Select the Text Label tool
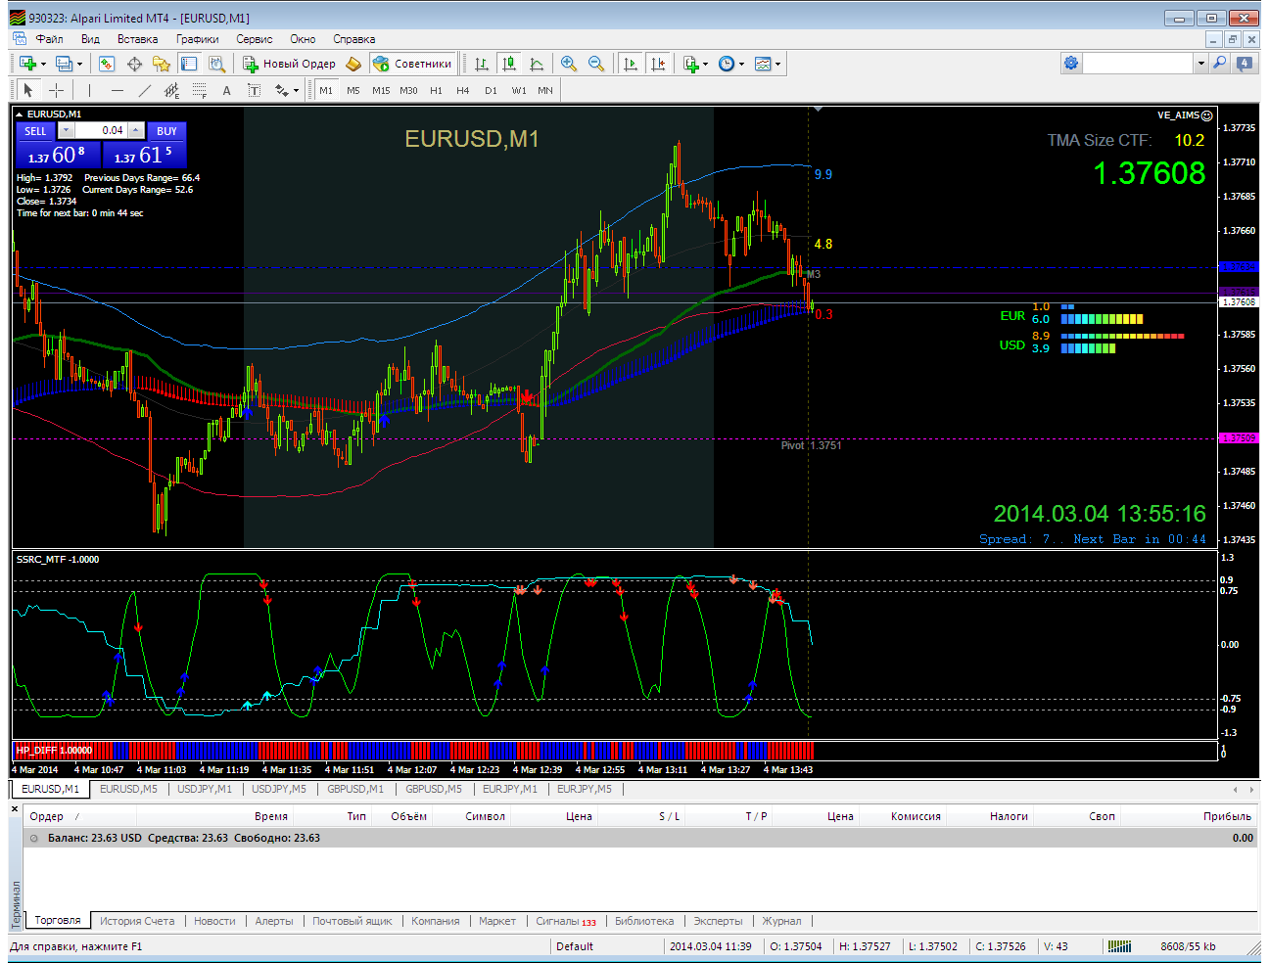The image size is (1269, 963). [255, 90]
